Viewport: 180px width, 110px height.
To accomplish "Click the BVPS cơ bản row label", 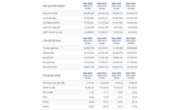I will [49, 88].
